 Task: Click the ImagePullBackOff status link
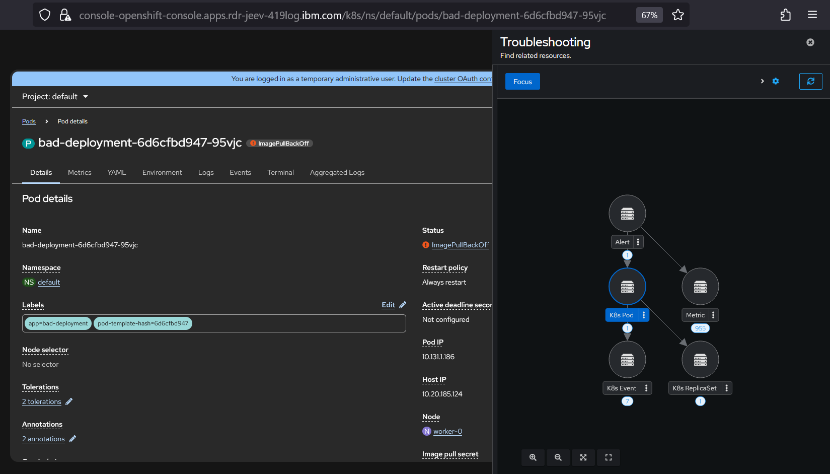tap(461, 245)
